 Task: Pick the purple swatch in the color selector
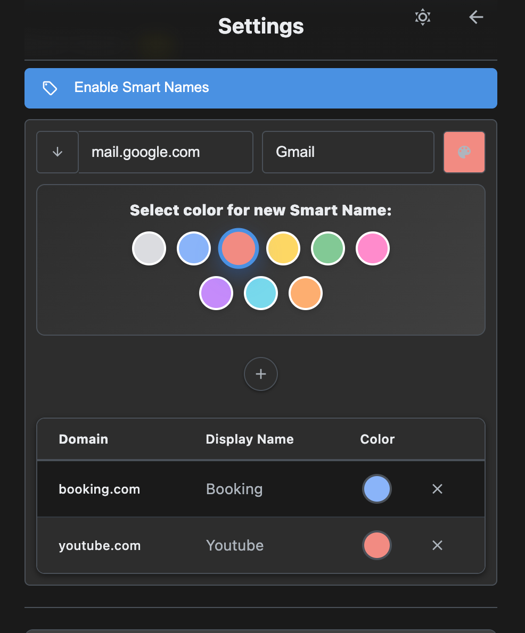pos(216,293)
